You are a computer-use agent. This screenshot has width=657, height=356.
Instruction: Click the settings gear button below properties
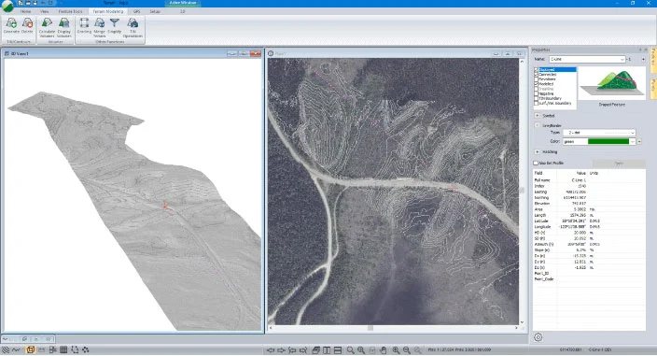tap(538, 337)
